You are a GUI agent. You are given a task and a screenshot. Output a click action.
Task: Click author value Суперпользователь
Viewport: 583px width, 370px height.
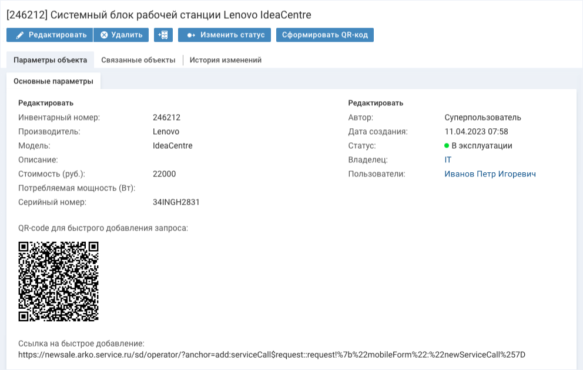click(483, 117)
